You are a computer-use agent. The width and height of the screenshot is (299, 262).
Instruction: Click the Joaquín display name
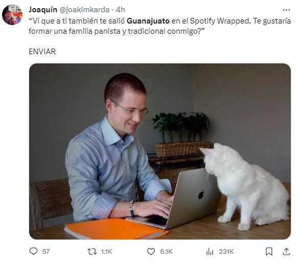click(x=43, y=10)
